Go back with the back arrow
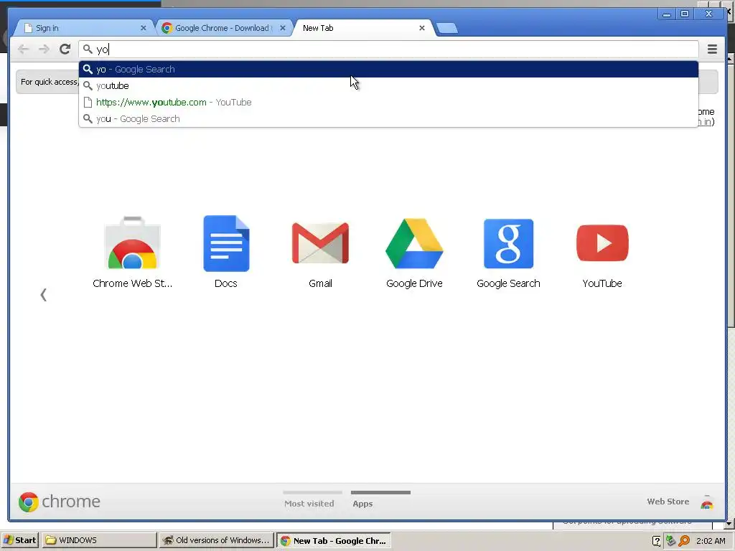The image size is (735, 551). coord(23,49)
